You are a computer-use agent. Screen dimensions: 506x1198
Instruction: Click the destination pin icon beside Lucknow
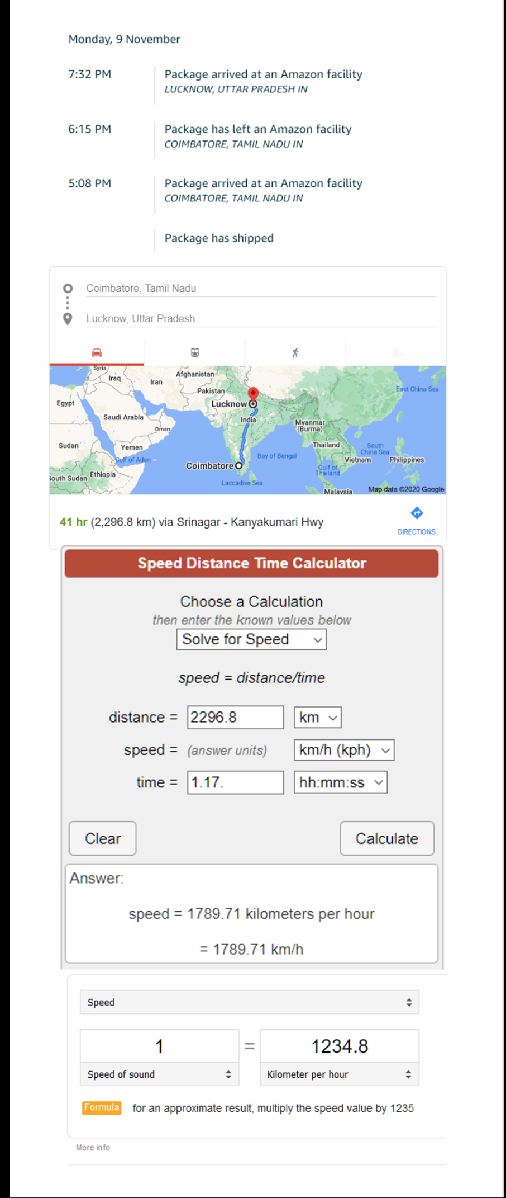click(x=68, y=319)
